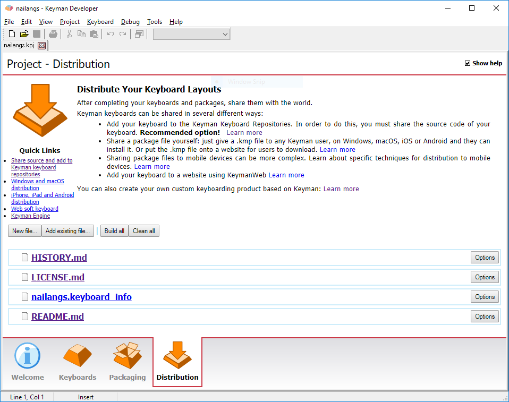Click the Print toolbar icon
The image size is (509, 402).
(53, 34)
